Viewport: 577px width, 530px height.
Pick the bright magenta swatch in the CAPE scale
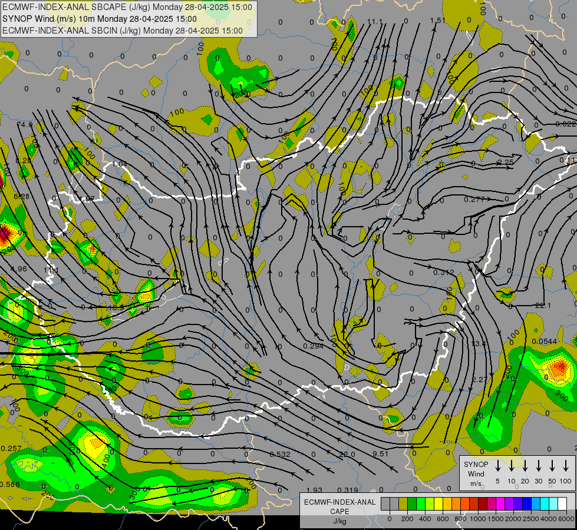500,504
